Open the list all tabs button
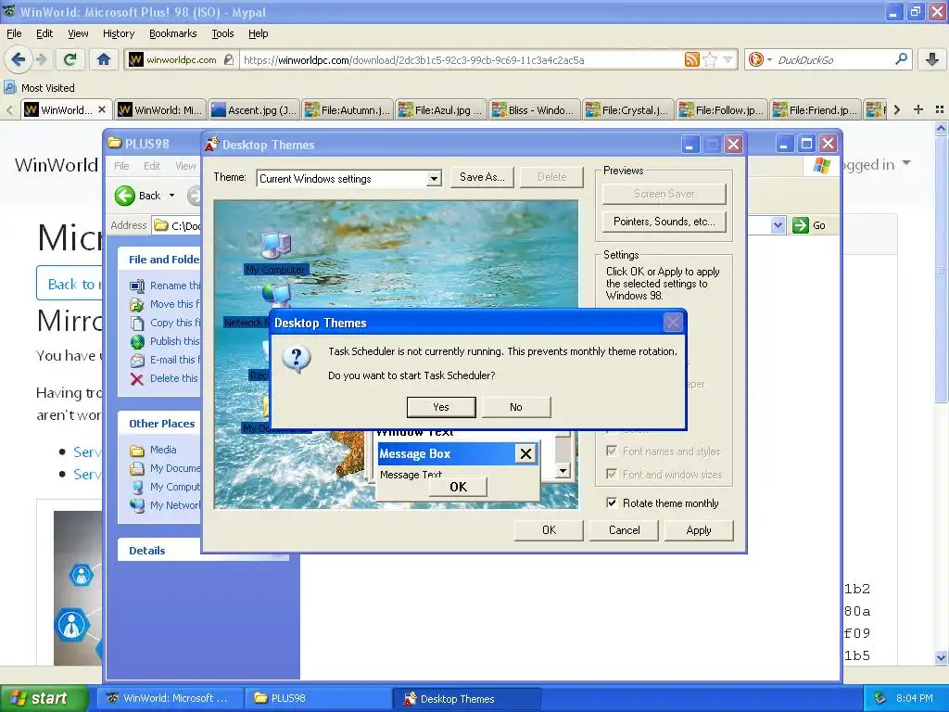 pyautogui.click(x=940, y=109)
